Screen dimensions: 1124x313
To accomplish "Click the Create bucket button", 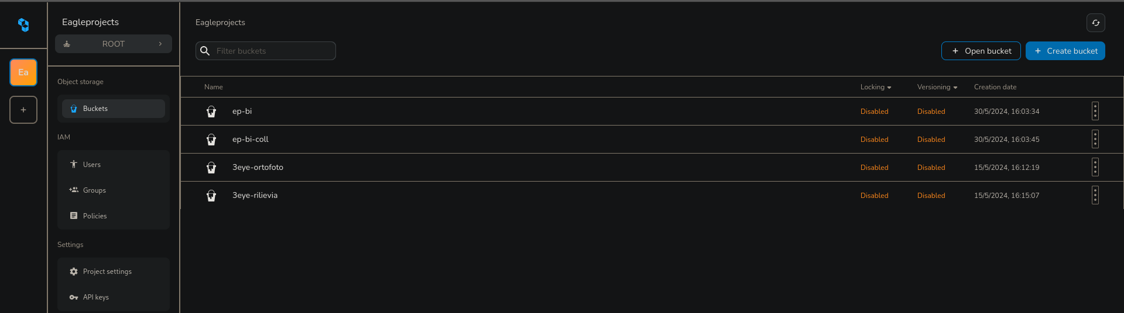I will pos(1065,51).
